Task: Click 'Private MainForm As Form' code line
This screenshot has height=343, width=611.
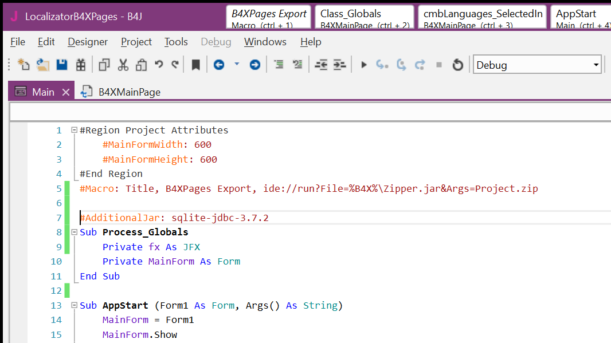Action: click(171, 261)
